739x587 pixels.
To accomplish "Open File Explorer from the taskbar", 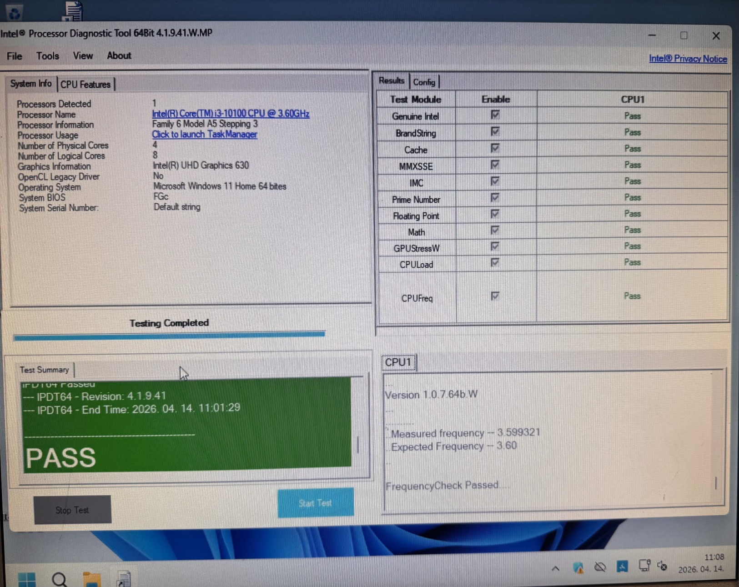I will pos(91,579).
